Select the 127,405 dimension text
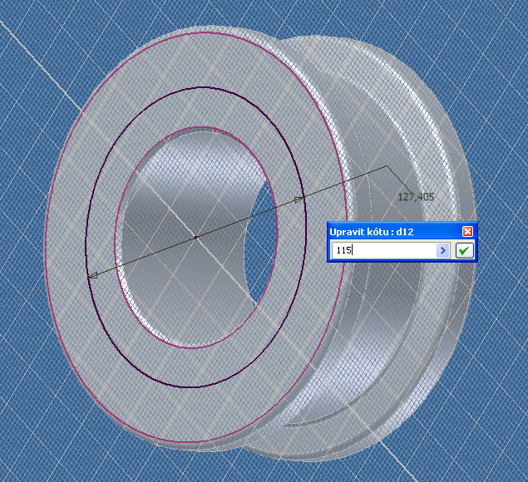Screen dimensions: 528x482 click(416, 197)
